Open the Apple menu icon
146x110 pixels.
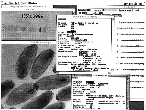click(x=6, y=3)
